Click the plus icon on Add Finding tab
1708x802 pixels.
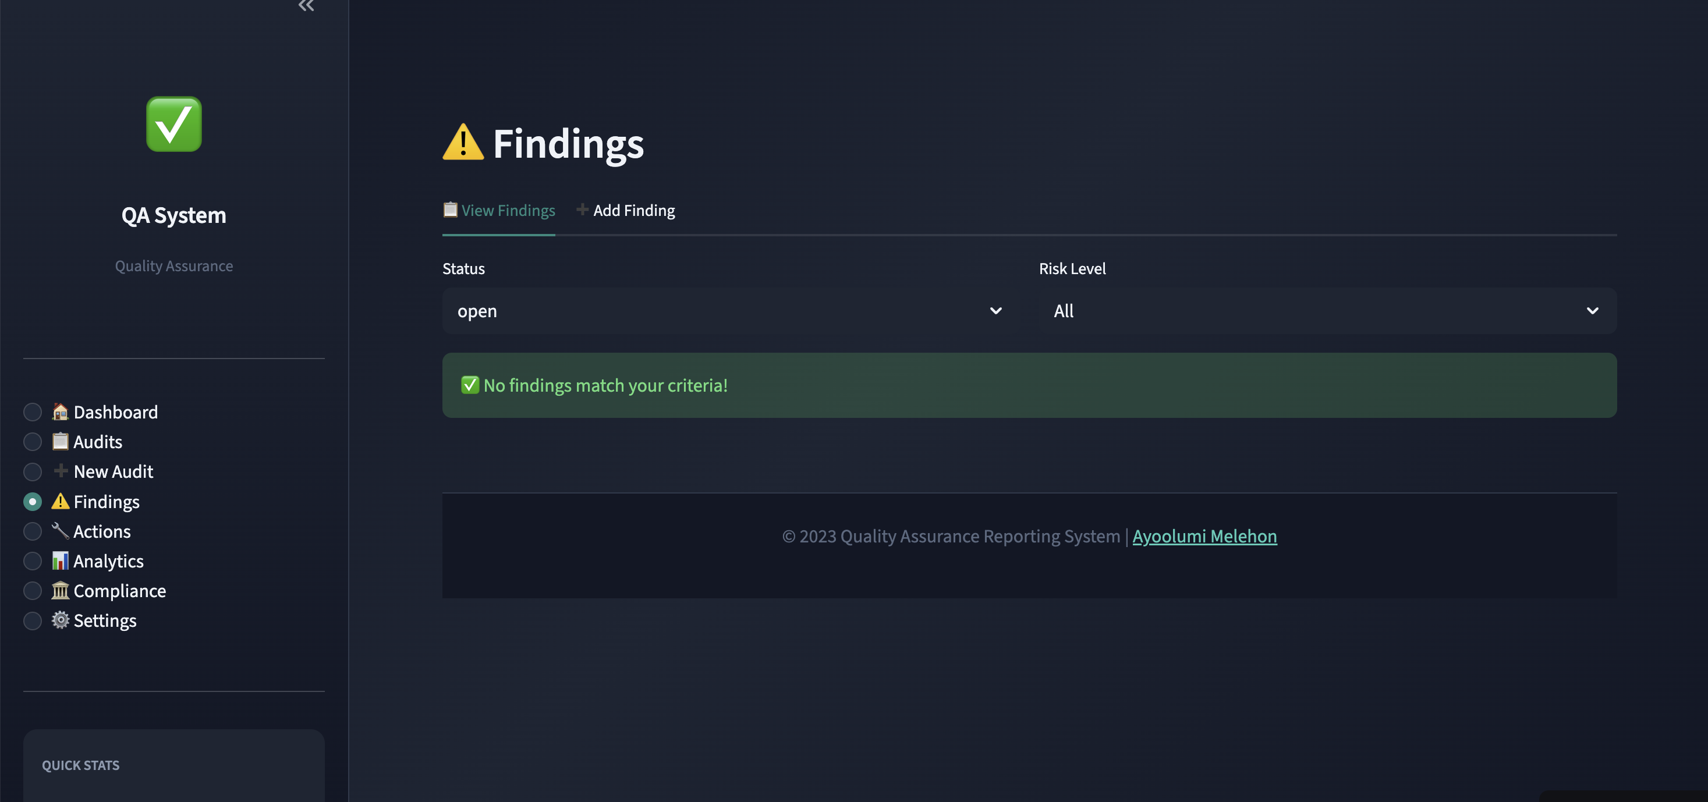click(582, 210)
